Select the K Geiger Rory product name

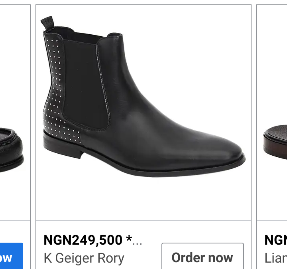[84, 258]
